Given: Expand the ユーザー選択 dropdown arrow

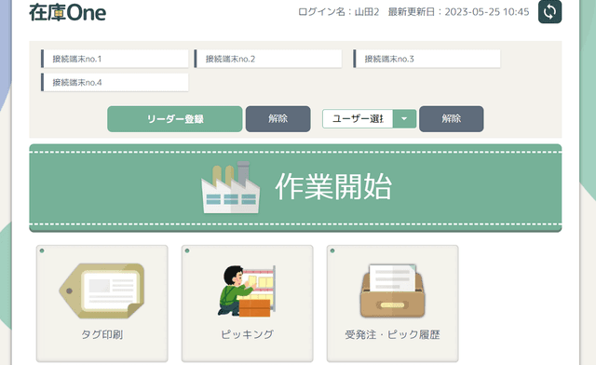Looking at the screenshot, I should [x=404, y=119].
